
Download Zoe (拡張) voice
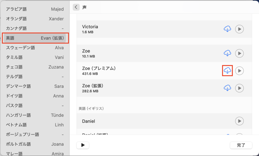pos(227,88)
